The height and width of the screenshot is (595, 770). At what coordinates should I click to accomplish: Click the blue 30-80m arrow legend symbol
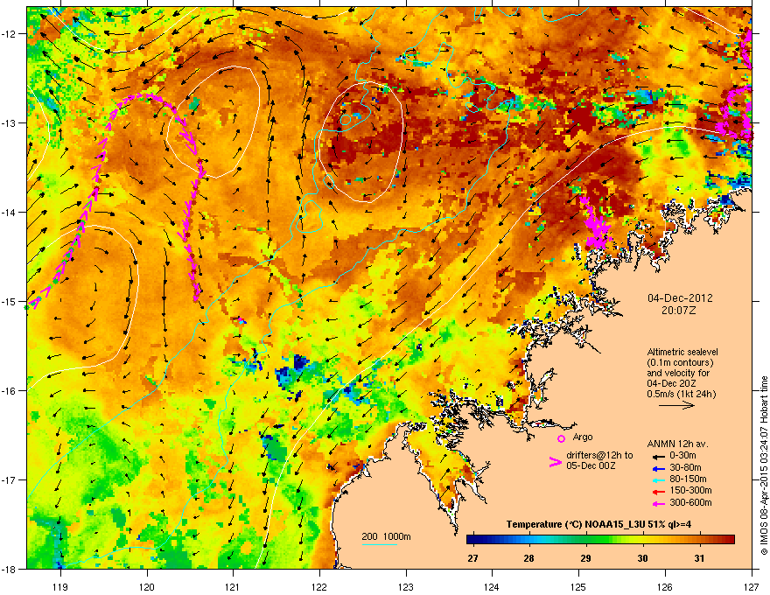(658, 468)
